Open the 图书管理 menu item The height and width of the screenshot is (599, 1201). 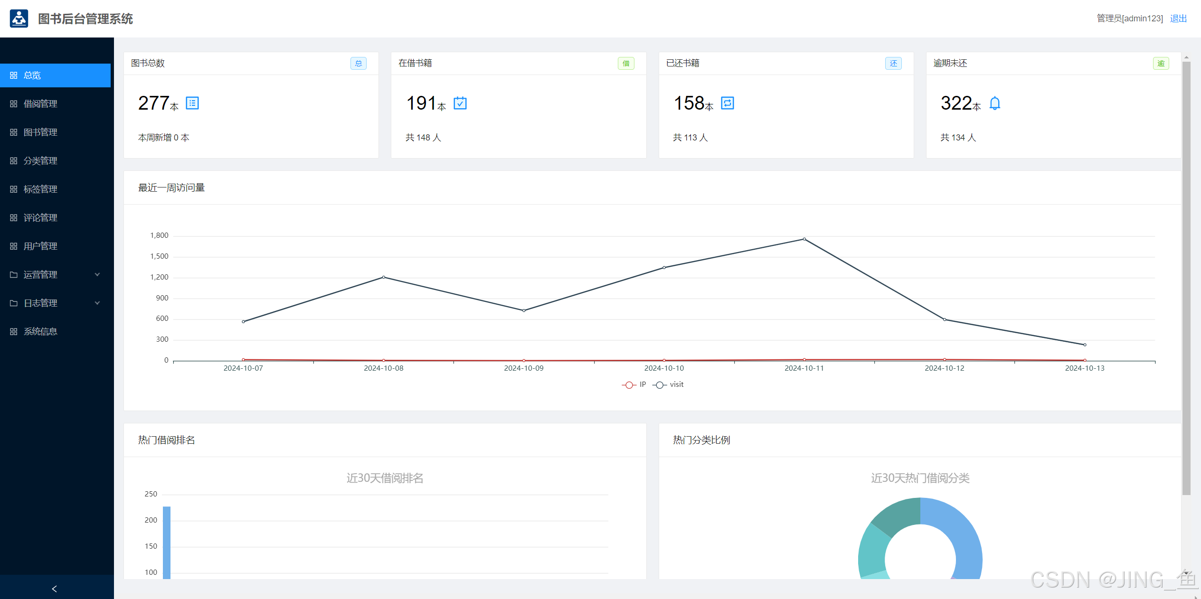[40, 132]
